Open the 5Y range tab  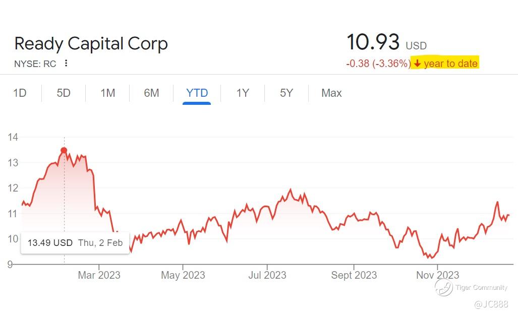click(286, 93)
